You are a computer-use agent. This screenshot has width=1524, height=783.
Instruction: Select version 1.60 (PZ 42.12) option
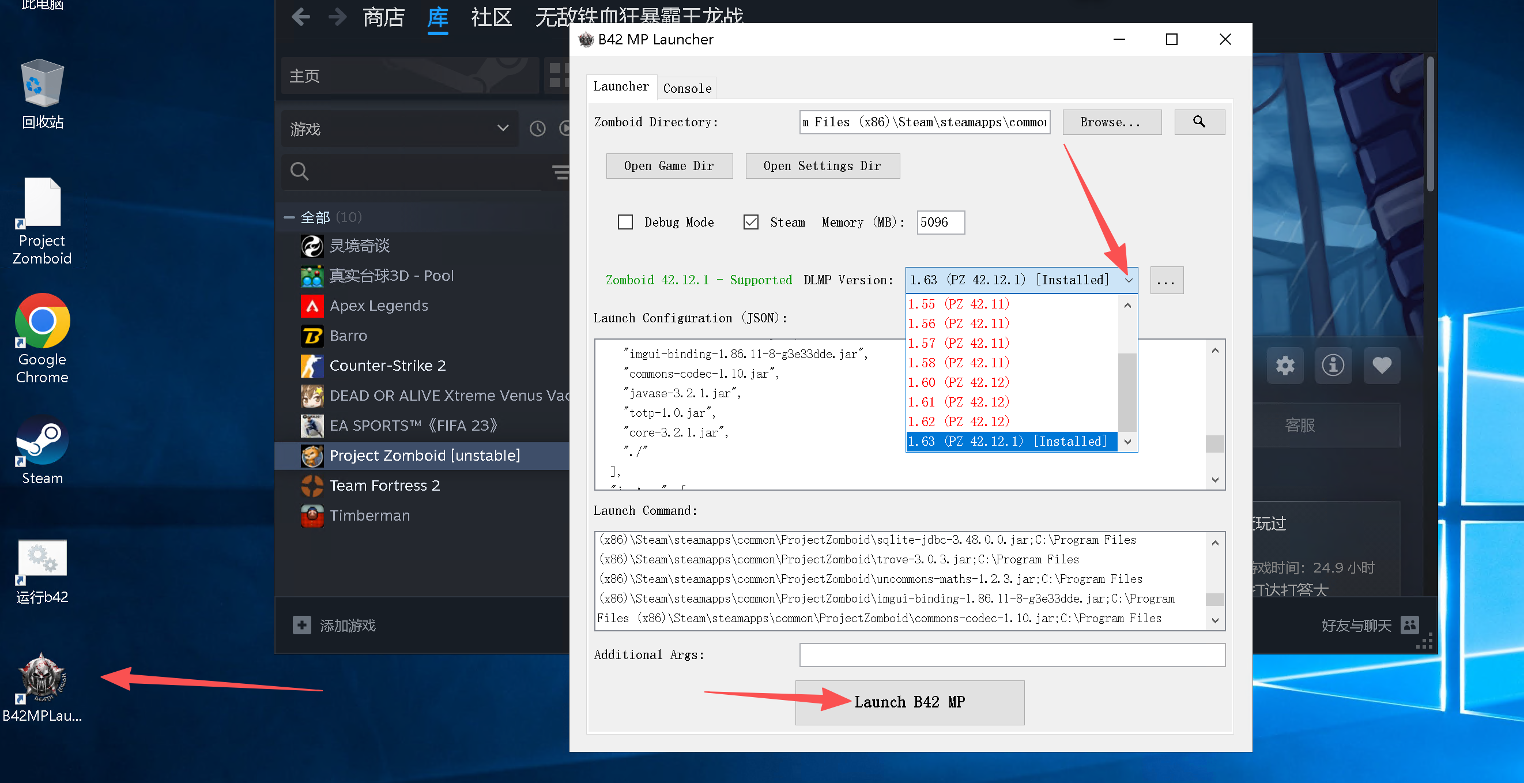959,382
